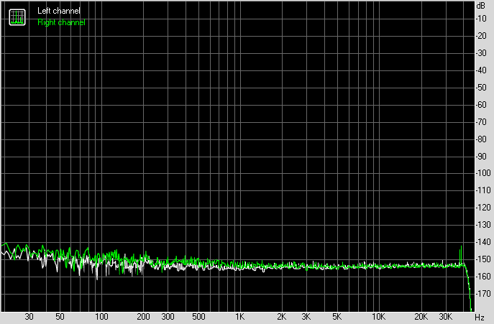Screen dimensions: 494x324
Task: Select the Left channel legend label
Action: click(59, 11)
